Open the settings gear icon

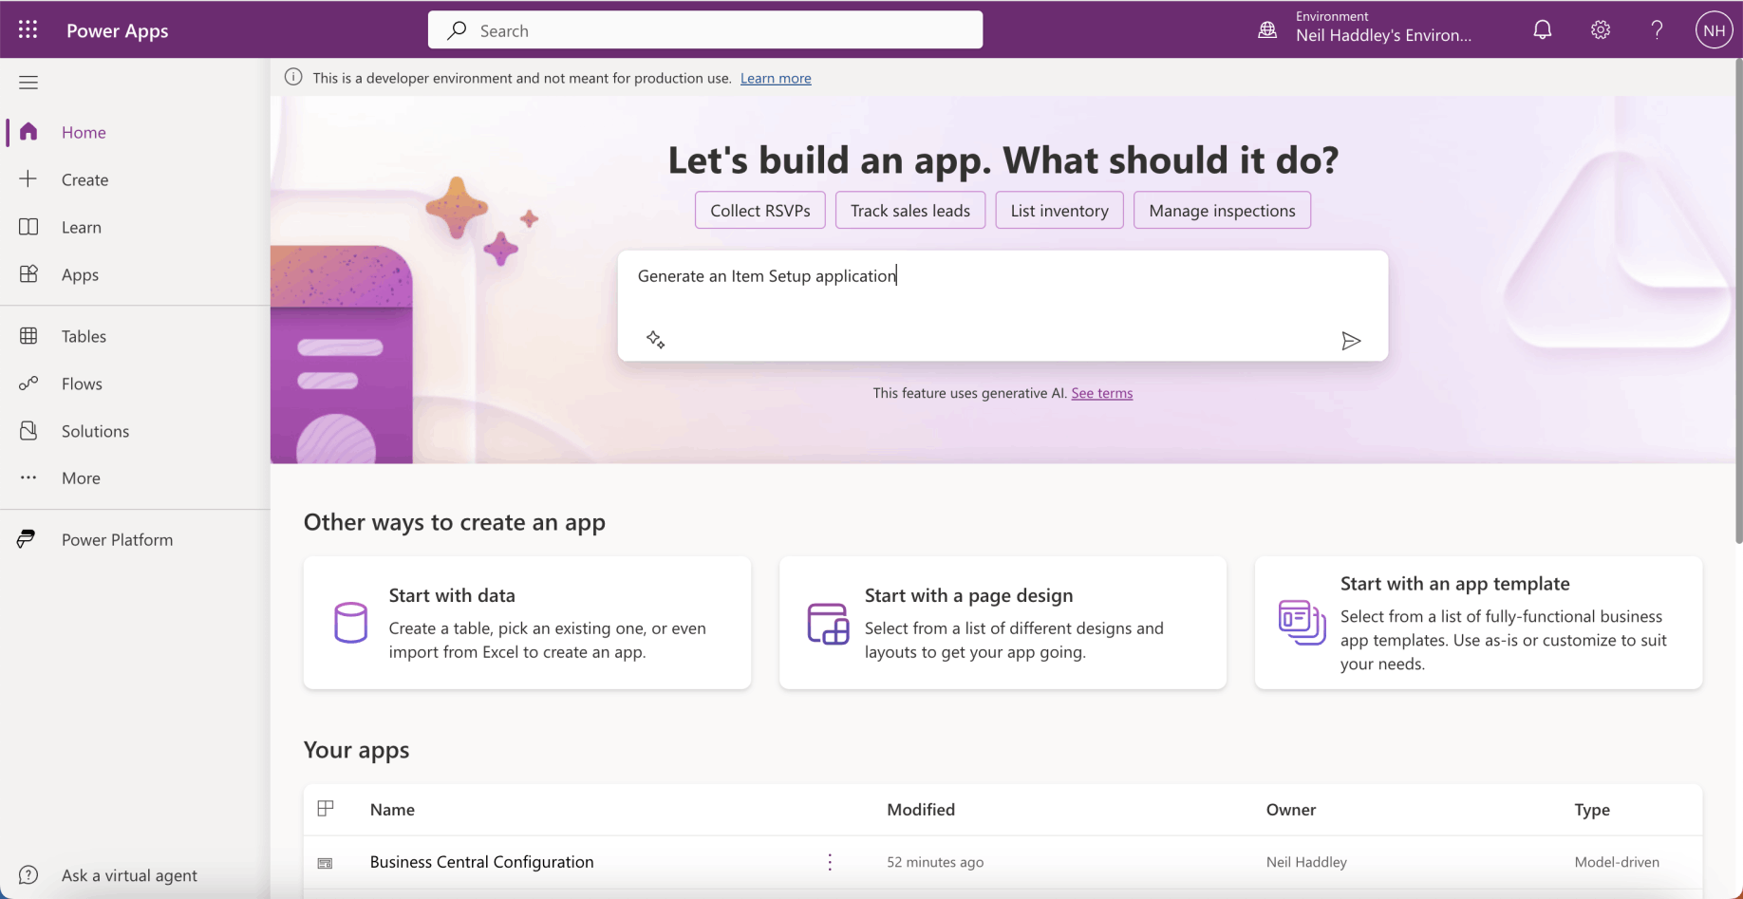[x=1601, y=30]
